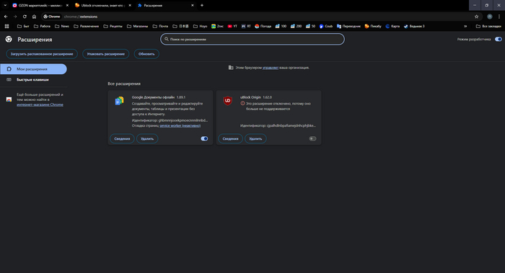Open the 200 bookmark
The width and height of the screenshot is (505, 273).
297,27
